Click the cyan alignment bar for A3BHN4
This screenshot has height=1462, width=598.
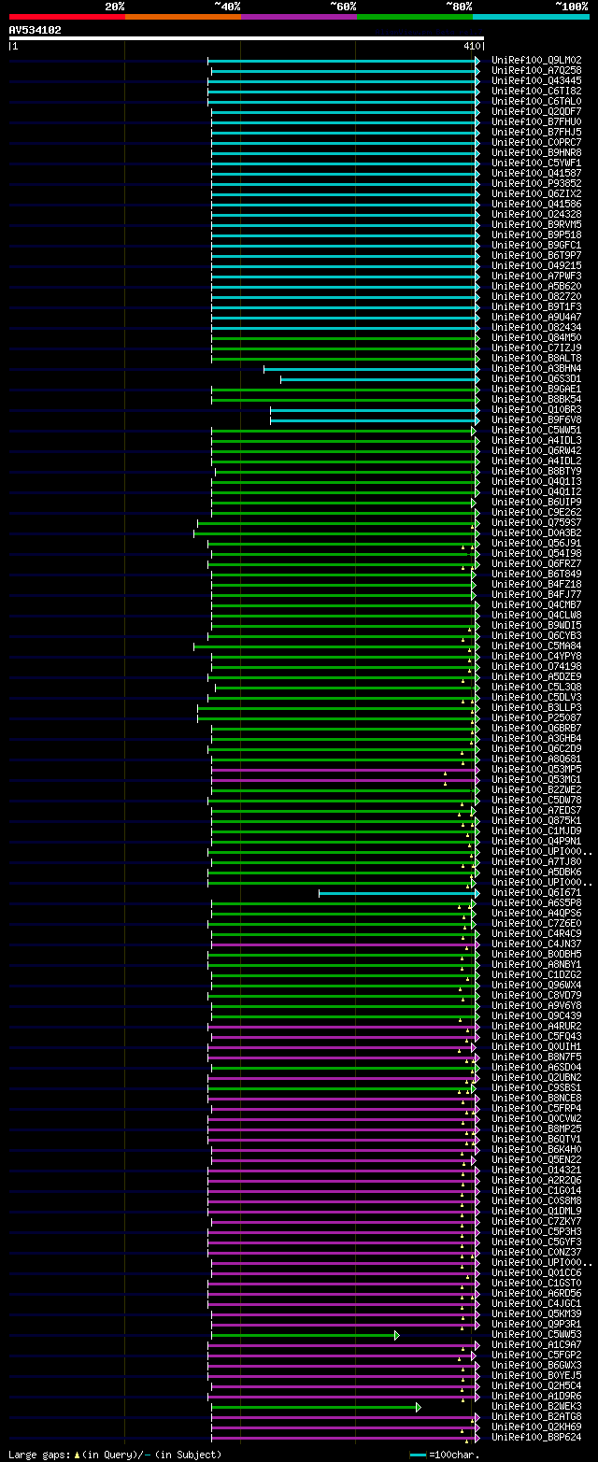coord(372,368)
